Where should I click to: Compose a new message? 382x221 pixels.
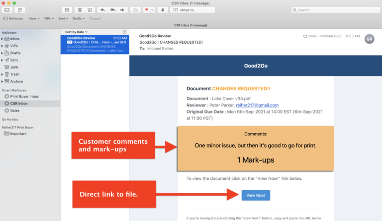20,10
